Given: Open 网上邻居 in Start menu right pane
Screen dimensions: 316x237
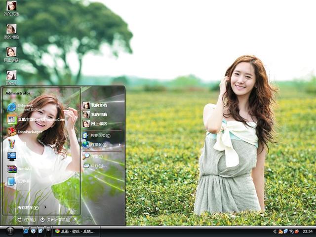Looking at the screenshot, I should [95, 123].
